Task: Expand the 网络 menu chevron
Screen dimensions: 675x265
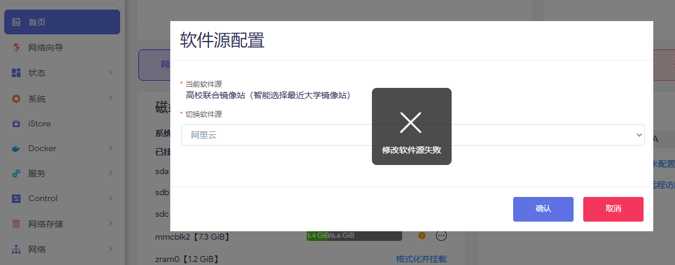Action: coord(110,249)
